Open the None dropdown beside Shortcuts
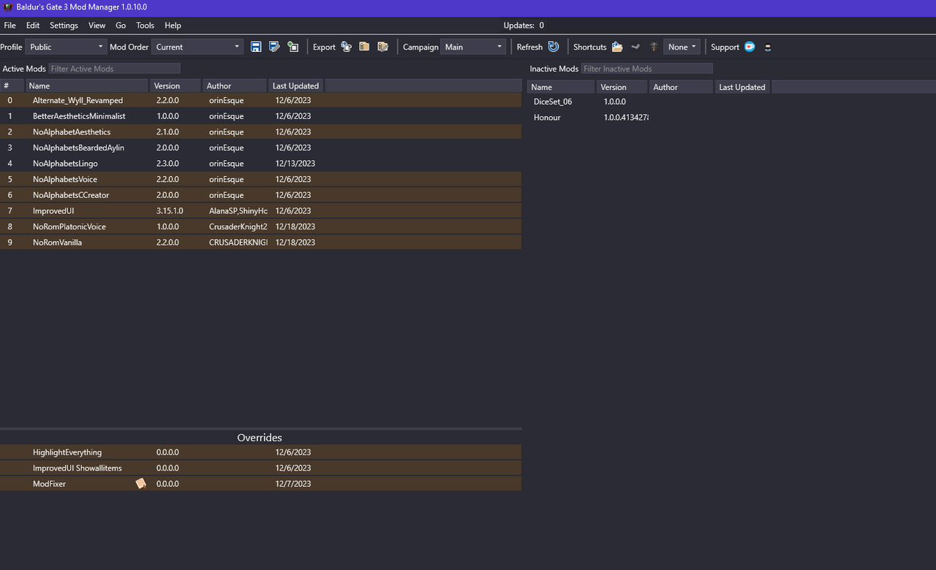Screen dimensions: 936x570 [x=682, y=47]
